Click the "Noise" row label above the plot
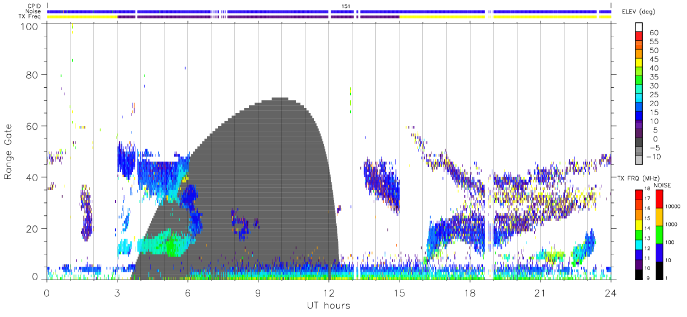 click(34, 11)
